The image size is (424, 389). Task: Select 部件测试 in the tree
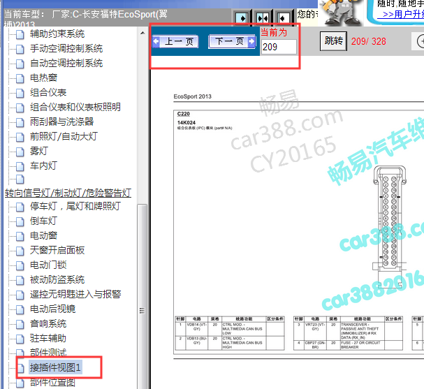[48, 353]
